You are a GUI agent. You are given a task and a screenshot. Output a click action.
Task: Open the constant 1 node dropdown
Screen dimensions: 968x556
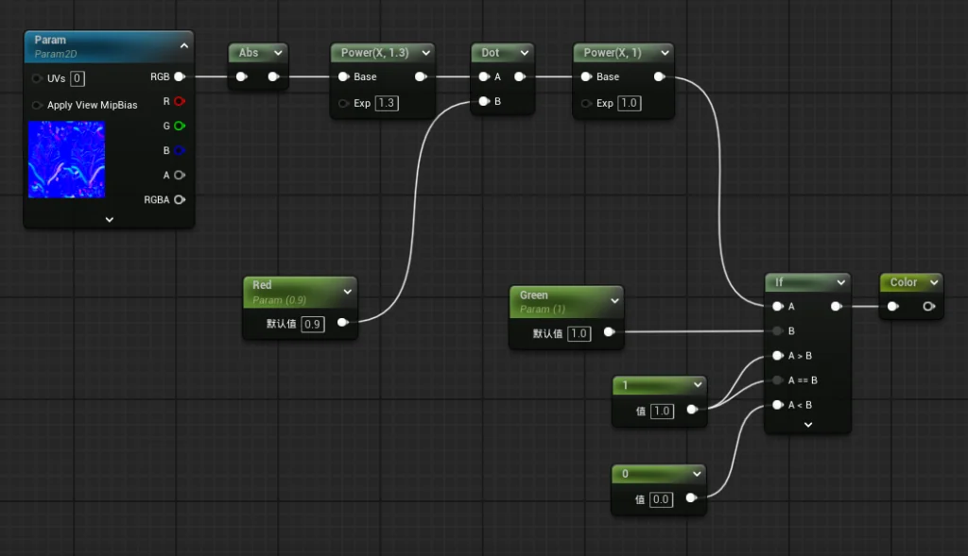coord(698,384)
